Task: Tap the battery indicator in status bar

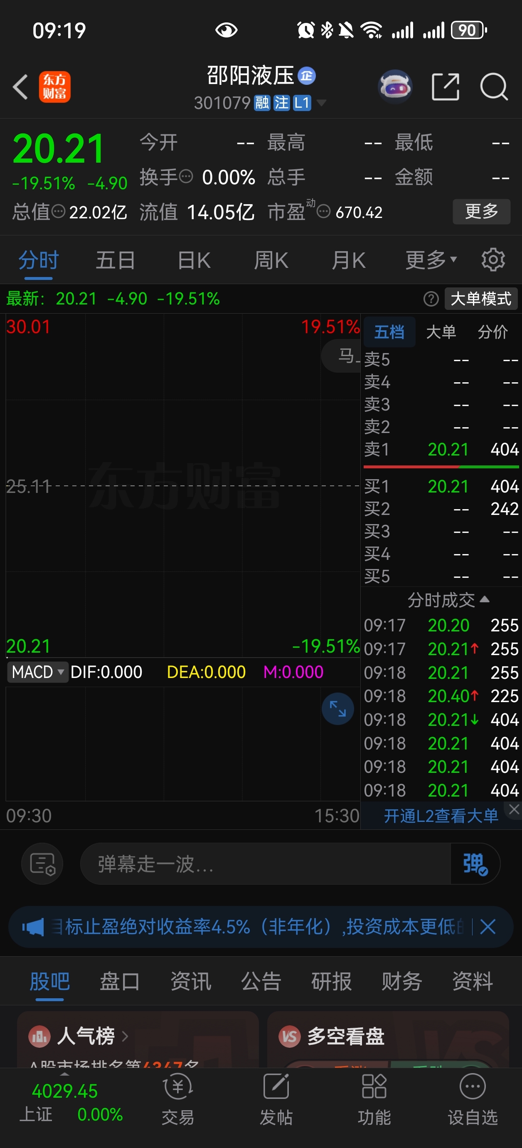Action: tap(469, 30)
